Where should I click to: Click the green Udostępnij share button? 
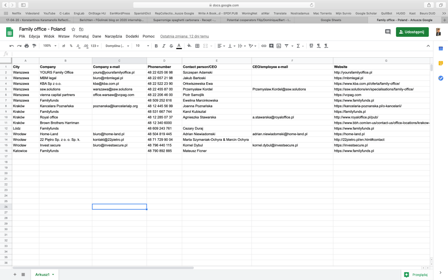[x=412, y=32]
